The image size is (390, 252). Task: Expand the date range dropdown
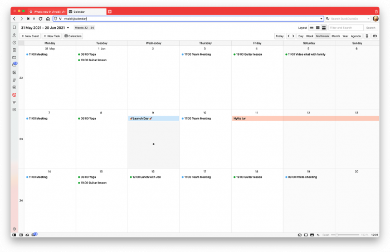click(x=68, y=28)
